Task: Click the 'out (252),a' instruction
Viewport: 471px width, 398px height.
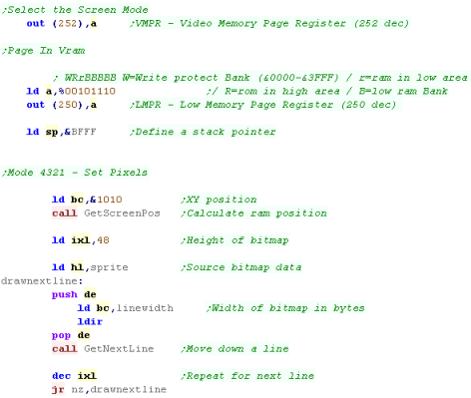Action: coord(62,24)
